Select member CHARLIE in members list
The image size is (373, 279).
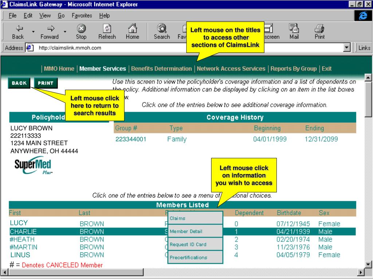(23, 231)
